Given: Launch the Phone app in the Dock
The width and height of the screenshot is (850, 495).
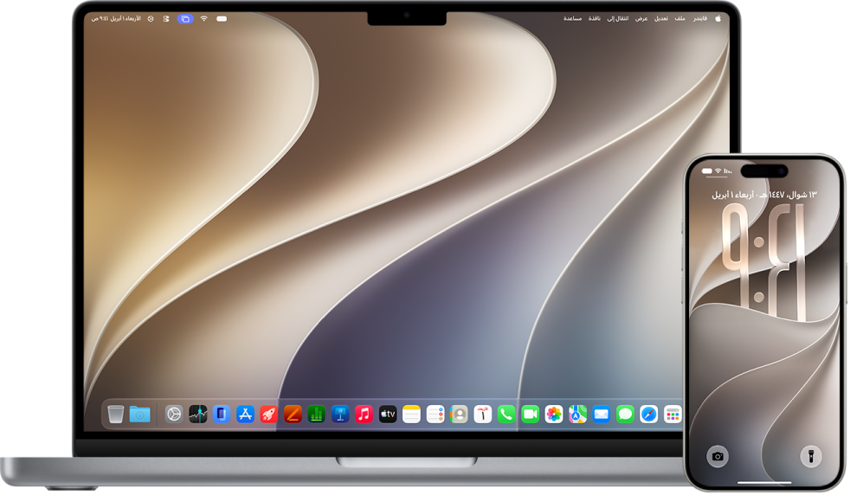Looking at the screenshot, I should coord(506,415).
